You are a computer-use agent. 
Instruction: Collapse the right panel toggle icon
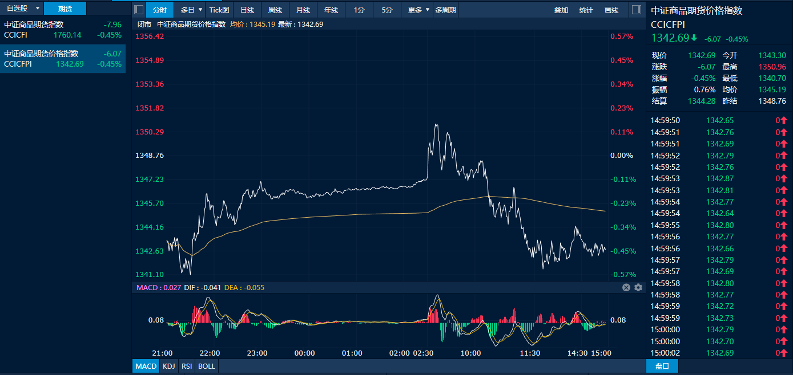coord(637,10)
